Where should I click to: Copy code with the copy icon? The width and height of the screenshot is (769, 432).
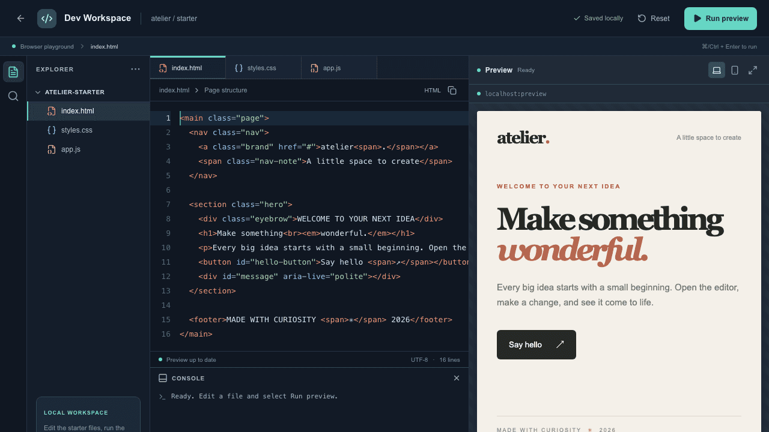click(452, 91)
